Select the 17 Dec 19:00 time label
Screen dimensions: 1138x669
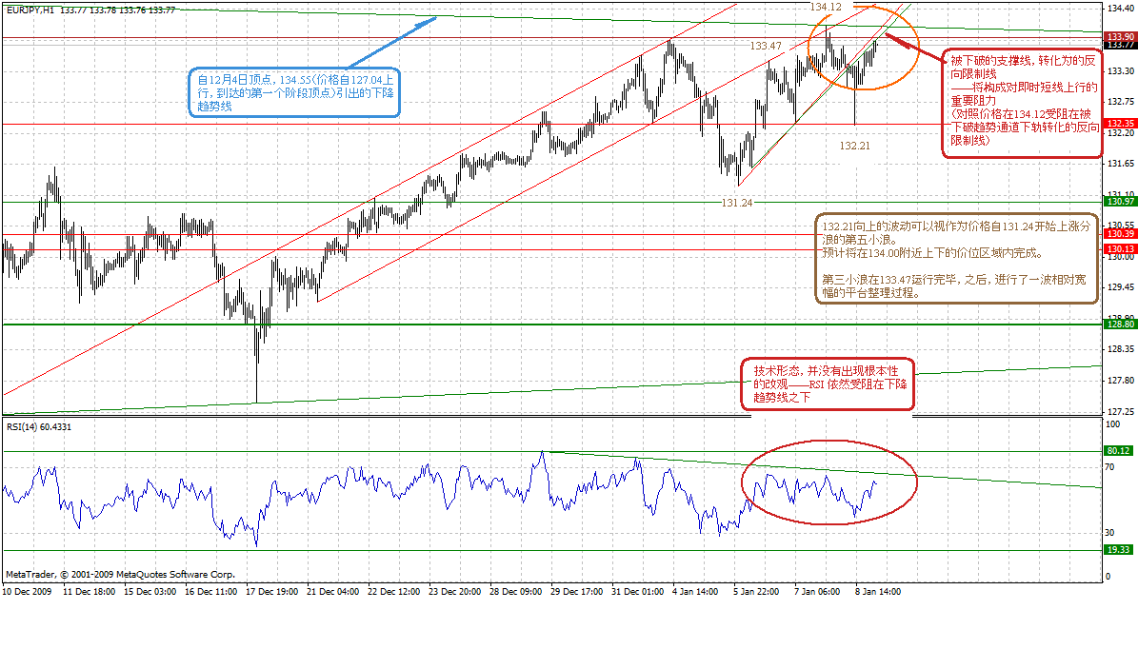271,591
